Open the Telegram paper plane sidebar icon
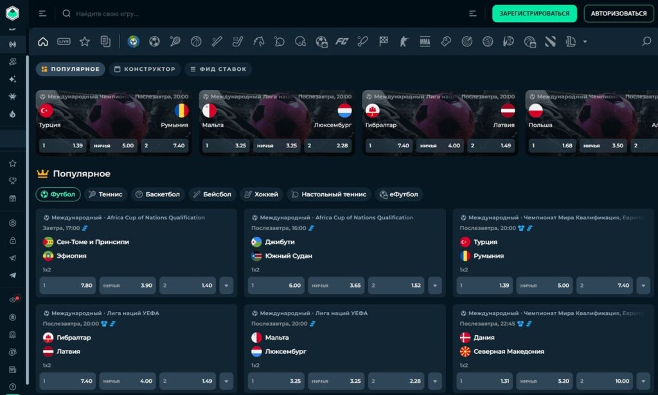 coord(13,275)
